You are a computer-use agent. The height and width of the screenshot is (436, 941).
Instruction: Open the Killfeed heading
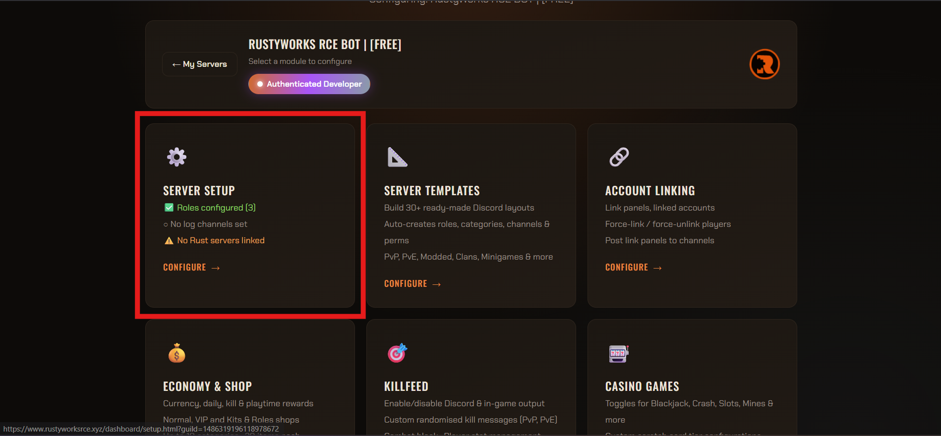point(406,386)
